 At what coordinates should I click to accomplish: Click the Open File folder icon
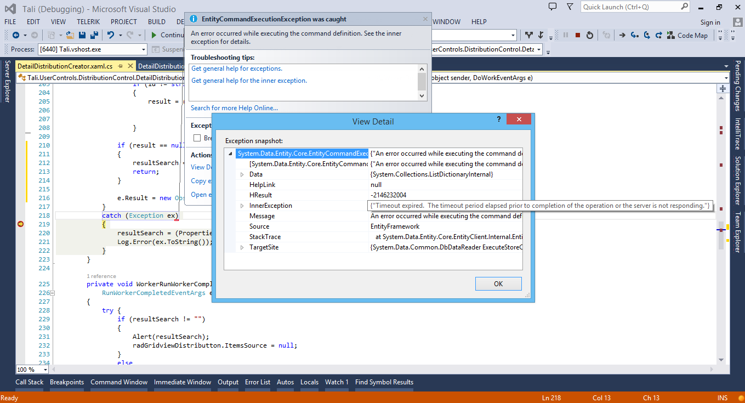[70, 35]
